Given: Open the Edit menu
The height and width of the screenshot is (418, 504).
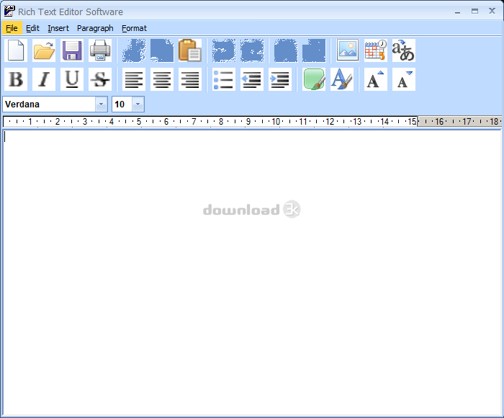Looking at the screenshot, I should (x=33, y=28).
